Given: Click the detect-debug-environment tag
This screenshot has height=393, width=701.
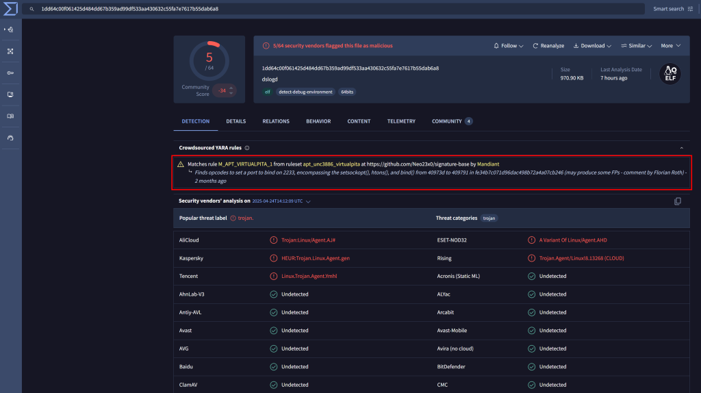Looking at the screenshot, I should point(305,92).
